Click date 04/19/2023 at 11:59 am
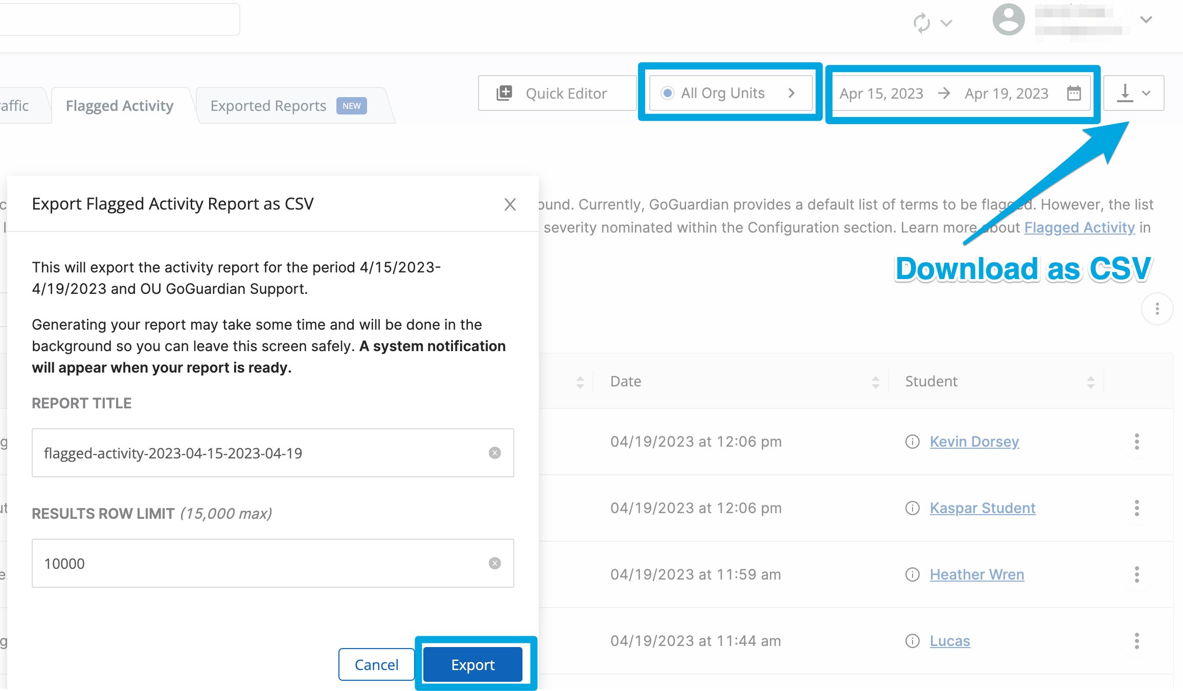 [695, 574]
